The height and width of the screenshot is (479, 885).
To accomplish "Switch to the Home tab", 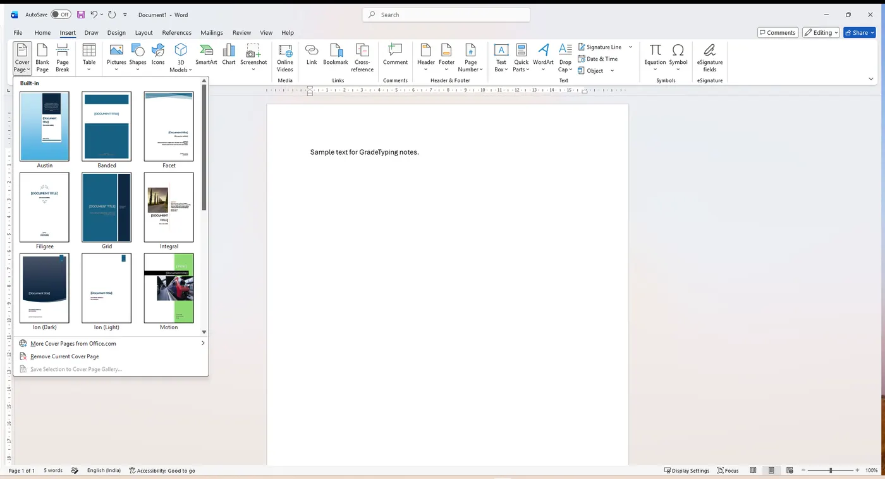I will coord(42,33).
